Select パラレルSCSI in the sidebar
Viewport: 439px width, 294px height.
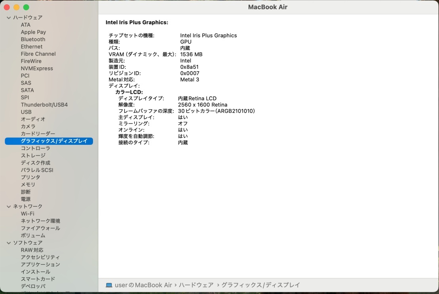(37, 170)
